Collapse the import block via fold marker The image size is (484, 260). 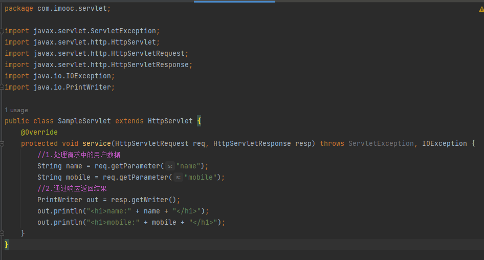pyautogui.click(x=2, y=31)
